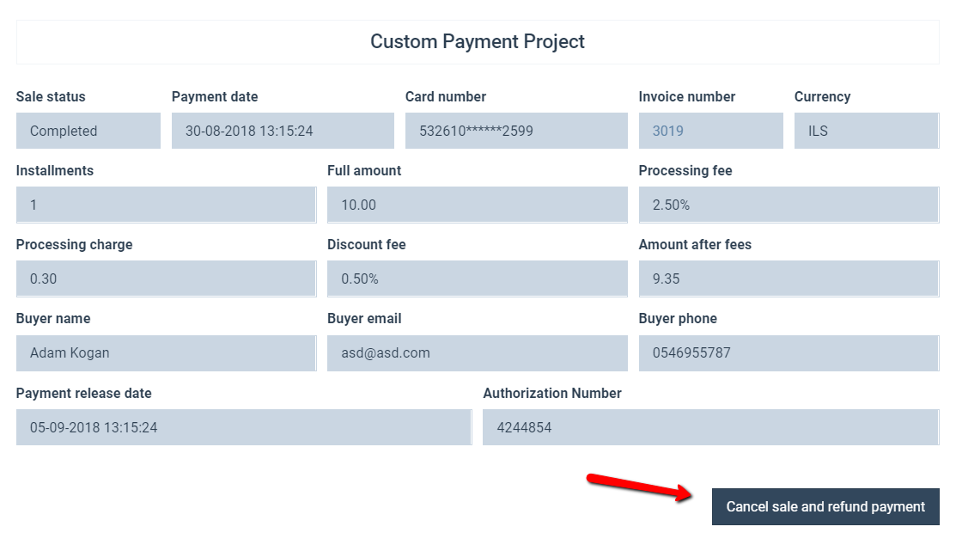956x545 pixels.
Task: Select Amount after fees 9.35 field
Action: pos(789,279)
